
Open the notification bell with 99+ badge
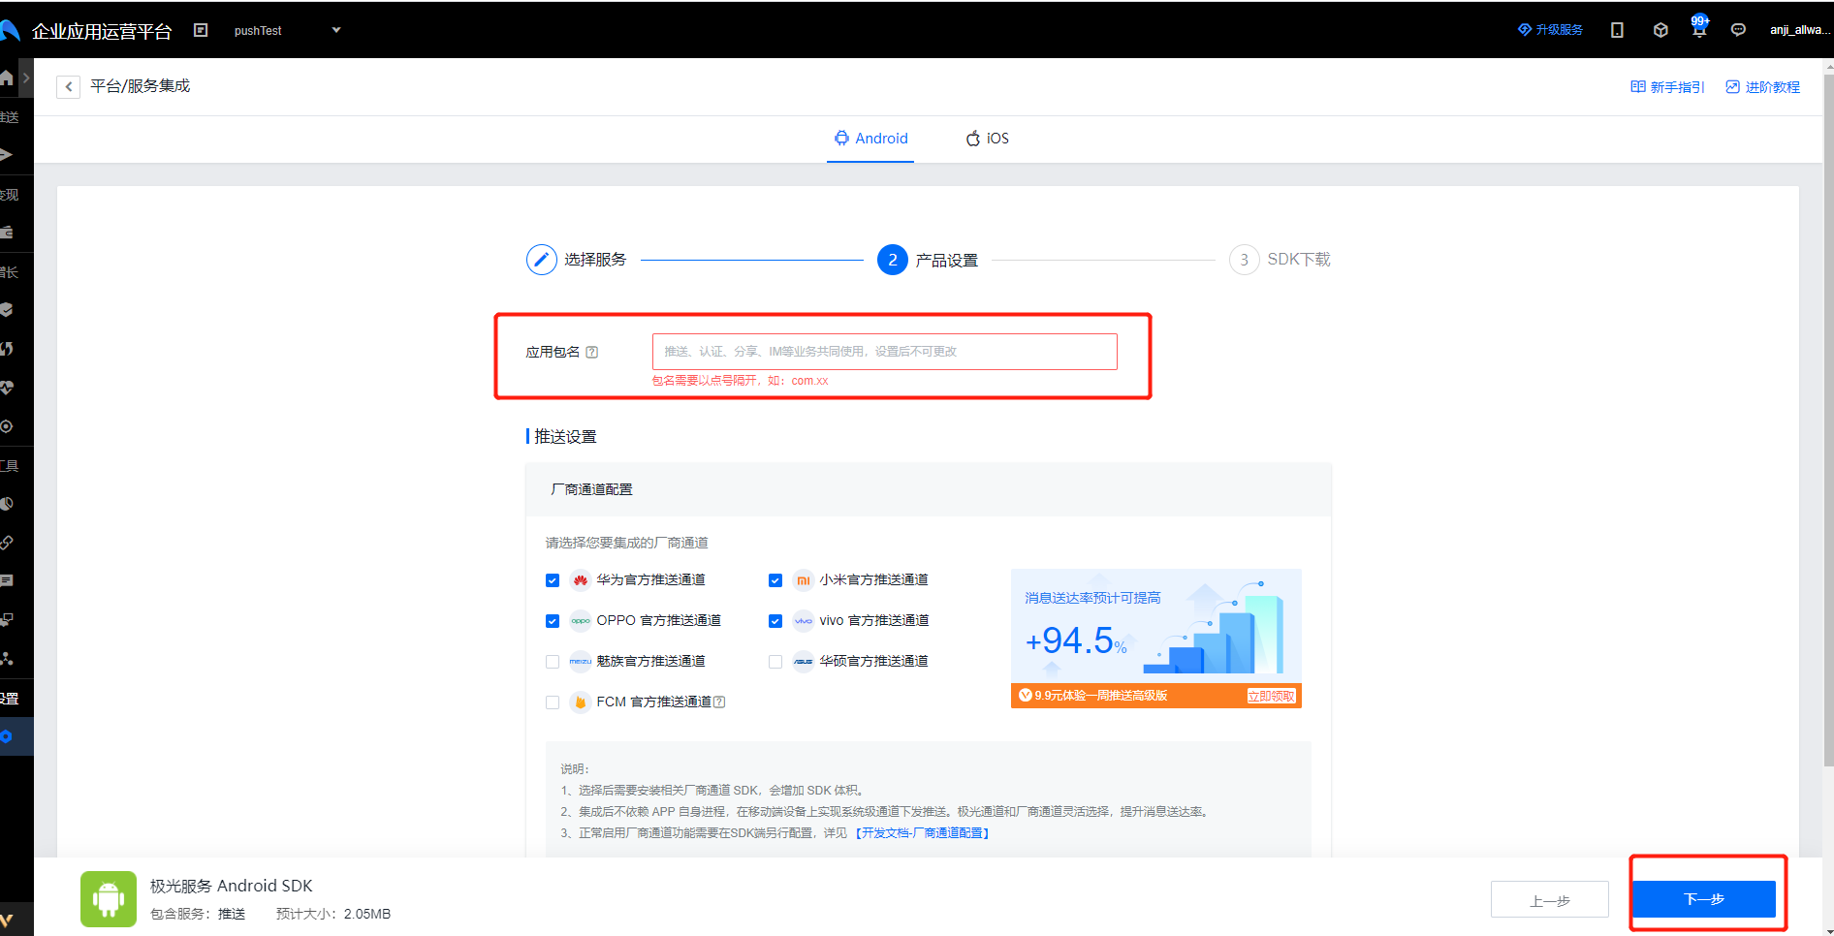click(1698, 30)
